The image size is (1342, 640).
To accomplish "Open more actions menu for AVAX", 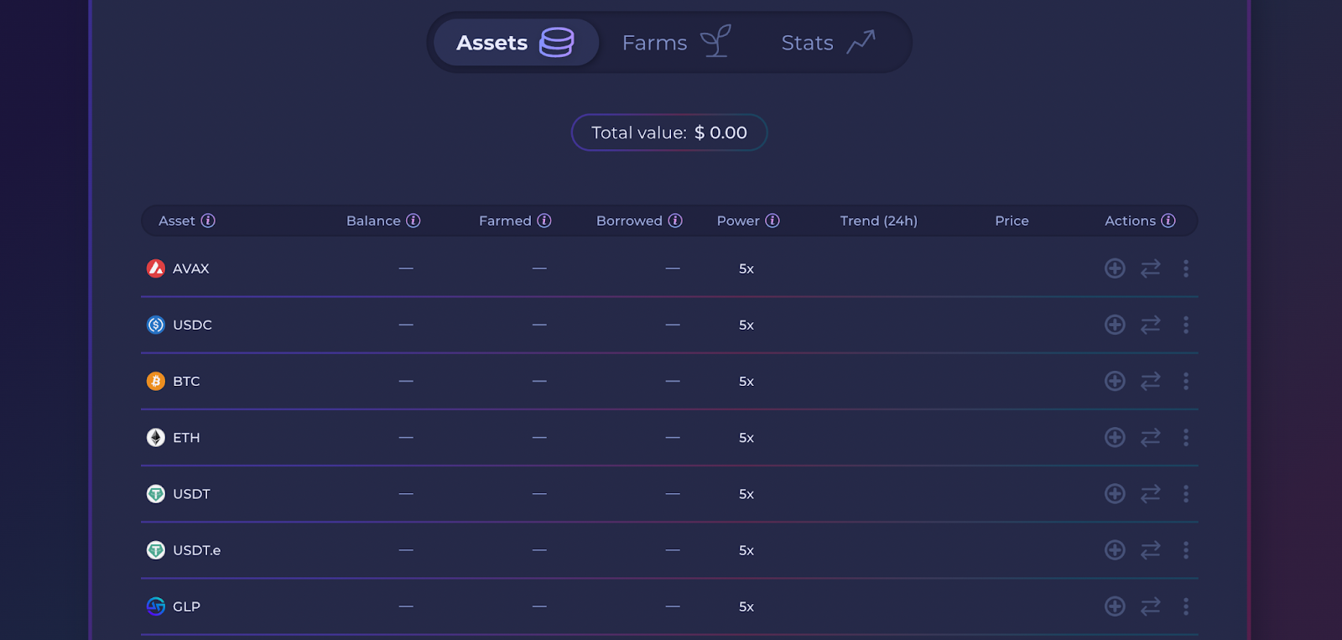I will pyautogui.click(x=1186, y=268).
